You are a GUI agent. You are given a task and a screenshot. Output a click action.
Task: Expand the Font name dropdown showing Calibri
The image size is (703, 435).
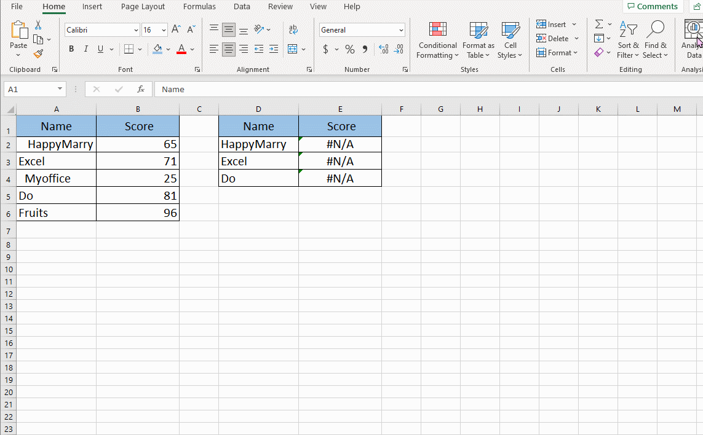[x=137, y=29]
